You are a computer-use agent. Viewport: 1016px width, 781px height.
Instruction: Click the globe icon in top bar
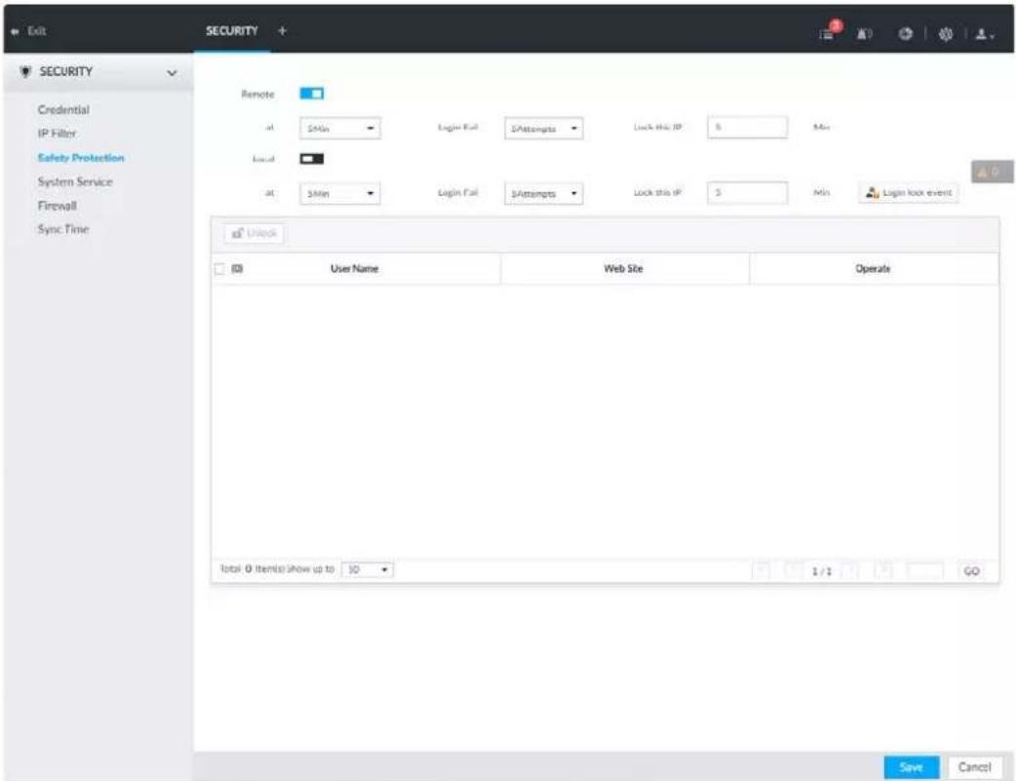[905, 34]
